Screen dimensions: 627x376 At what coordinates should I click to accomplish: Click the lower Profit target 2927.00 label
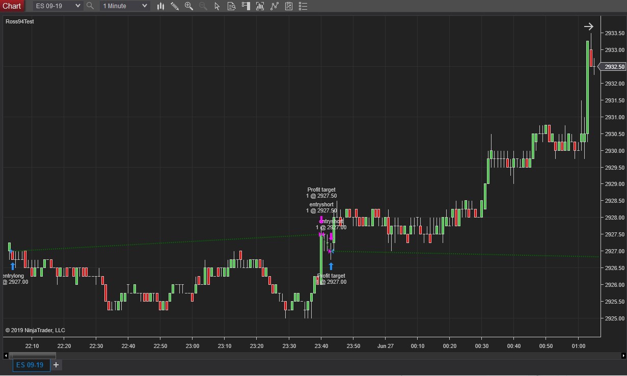(332, 279)
